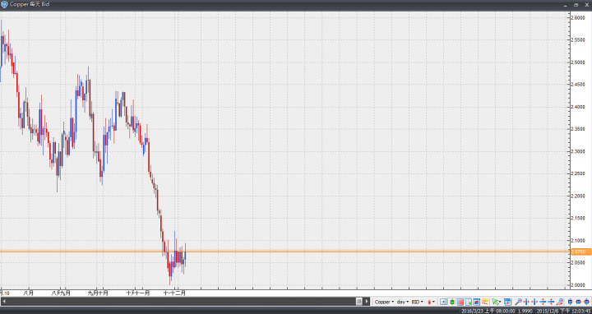
Task: Click the orange 2.0750 price label
Action: point(580,252)
